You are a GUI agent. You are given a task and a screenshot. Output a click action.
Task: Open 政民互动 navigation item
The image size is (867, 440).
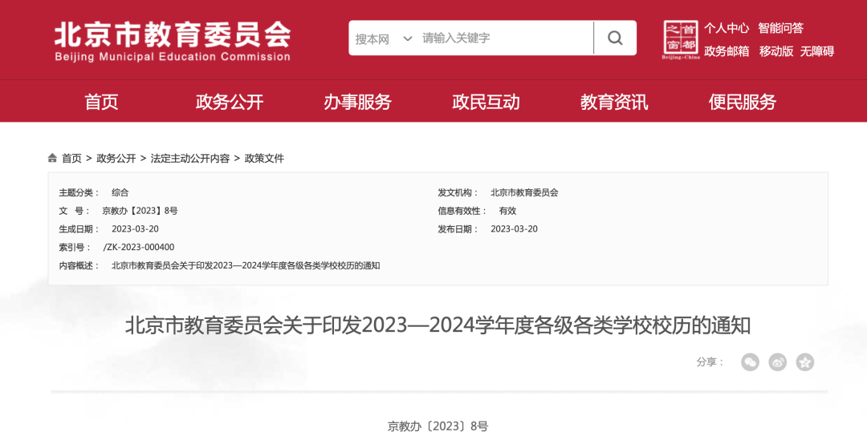tap(486, 102)
